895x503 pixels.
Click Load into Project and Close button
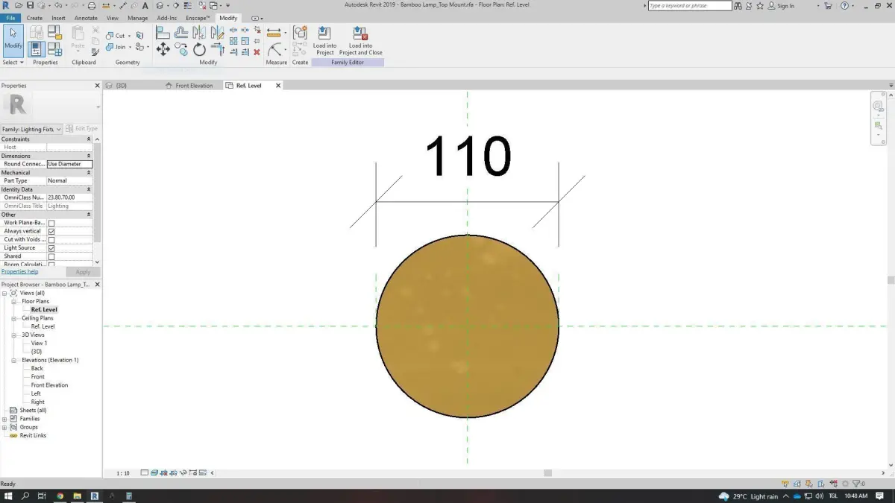[x=361, y=40]
